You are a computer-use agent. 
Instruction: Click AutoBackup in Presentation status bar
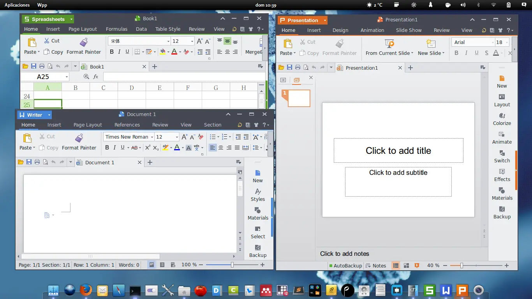click(x=345, y=266)
